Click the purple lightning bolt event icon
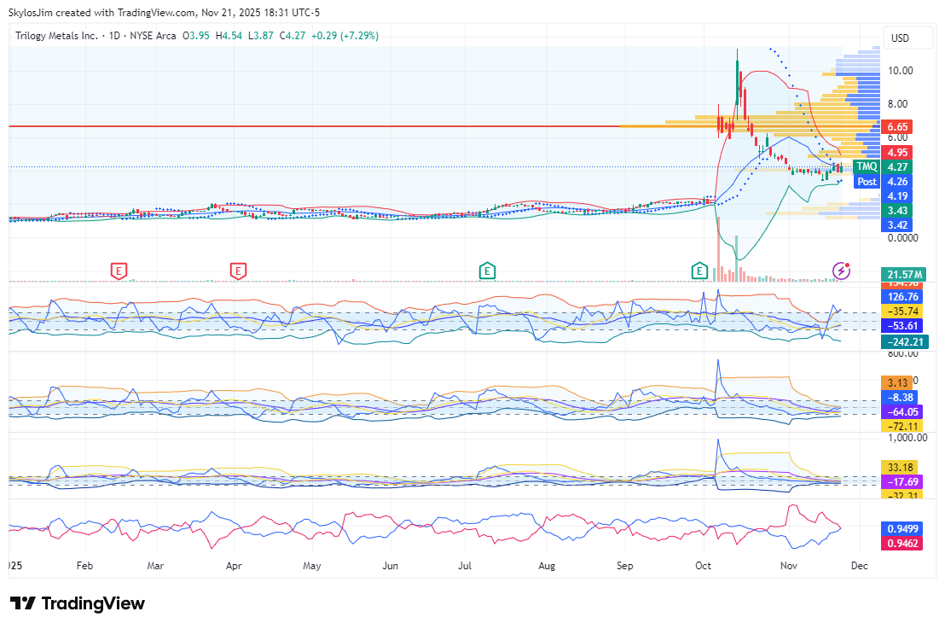Screen dimensions: 945x629 pyautogui.click(x=841, y=271)
